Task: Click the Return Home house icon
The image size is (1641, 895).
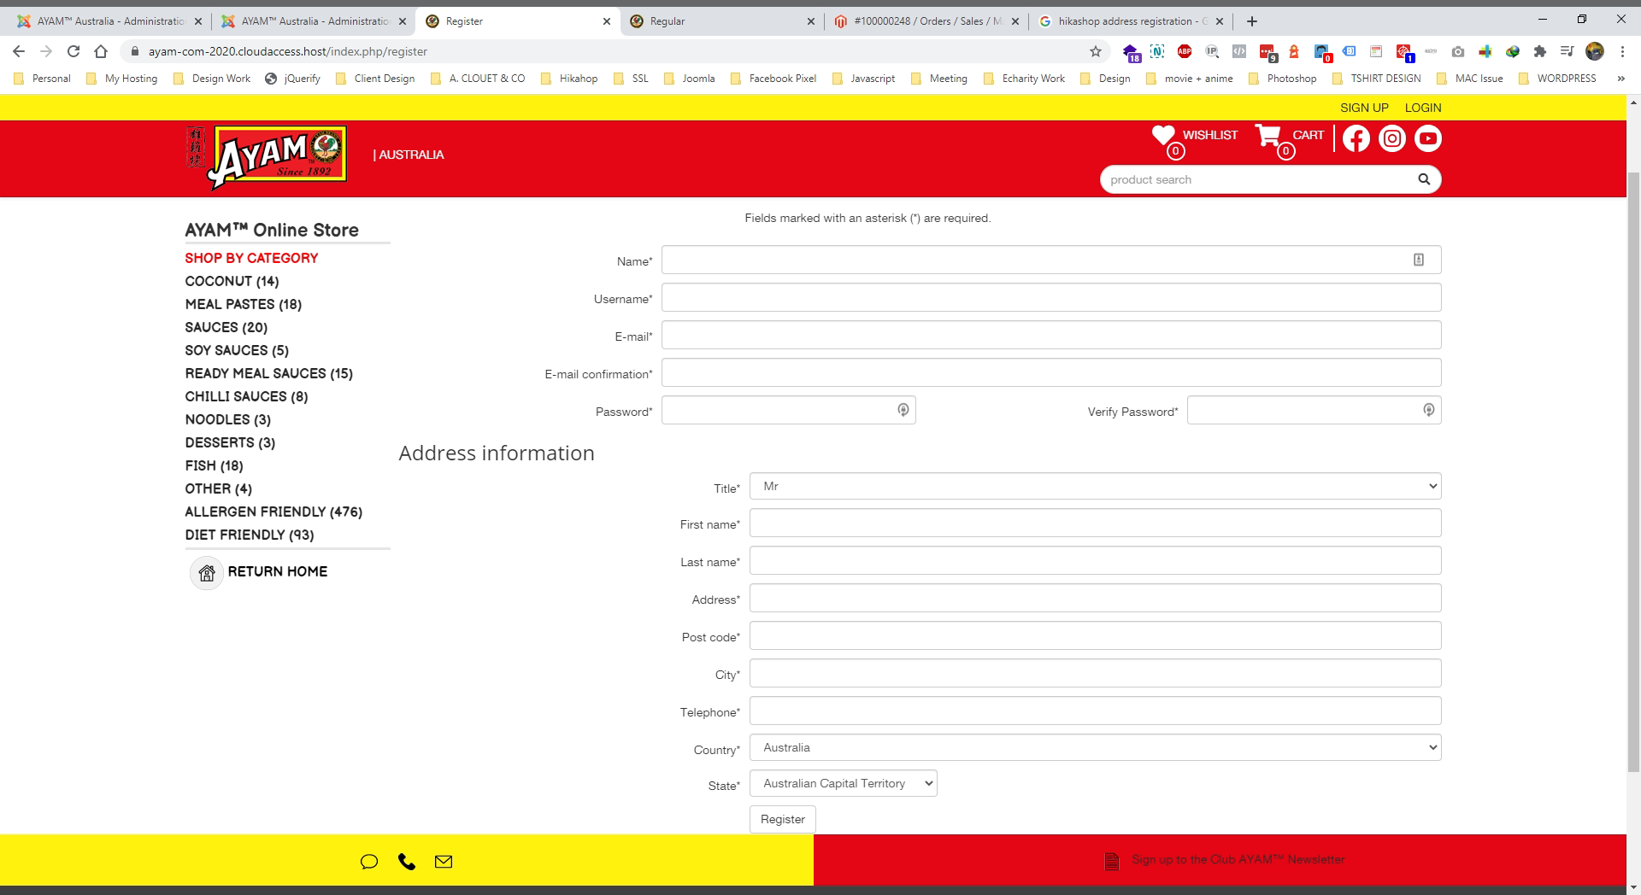Action: coord(207,572)
